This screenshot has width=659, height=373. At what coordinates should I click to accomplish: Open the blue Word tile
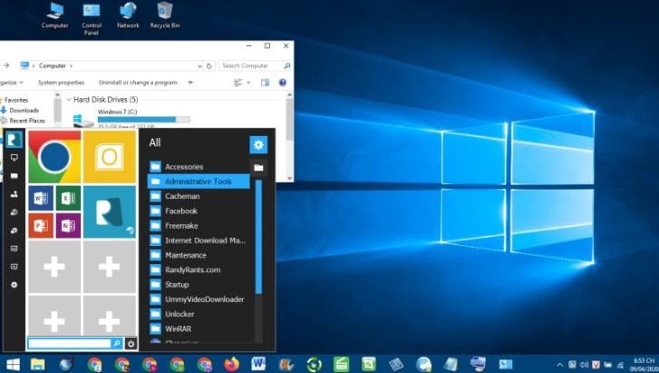41,198
